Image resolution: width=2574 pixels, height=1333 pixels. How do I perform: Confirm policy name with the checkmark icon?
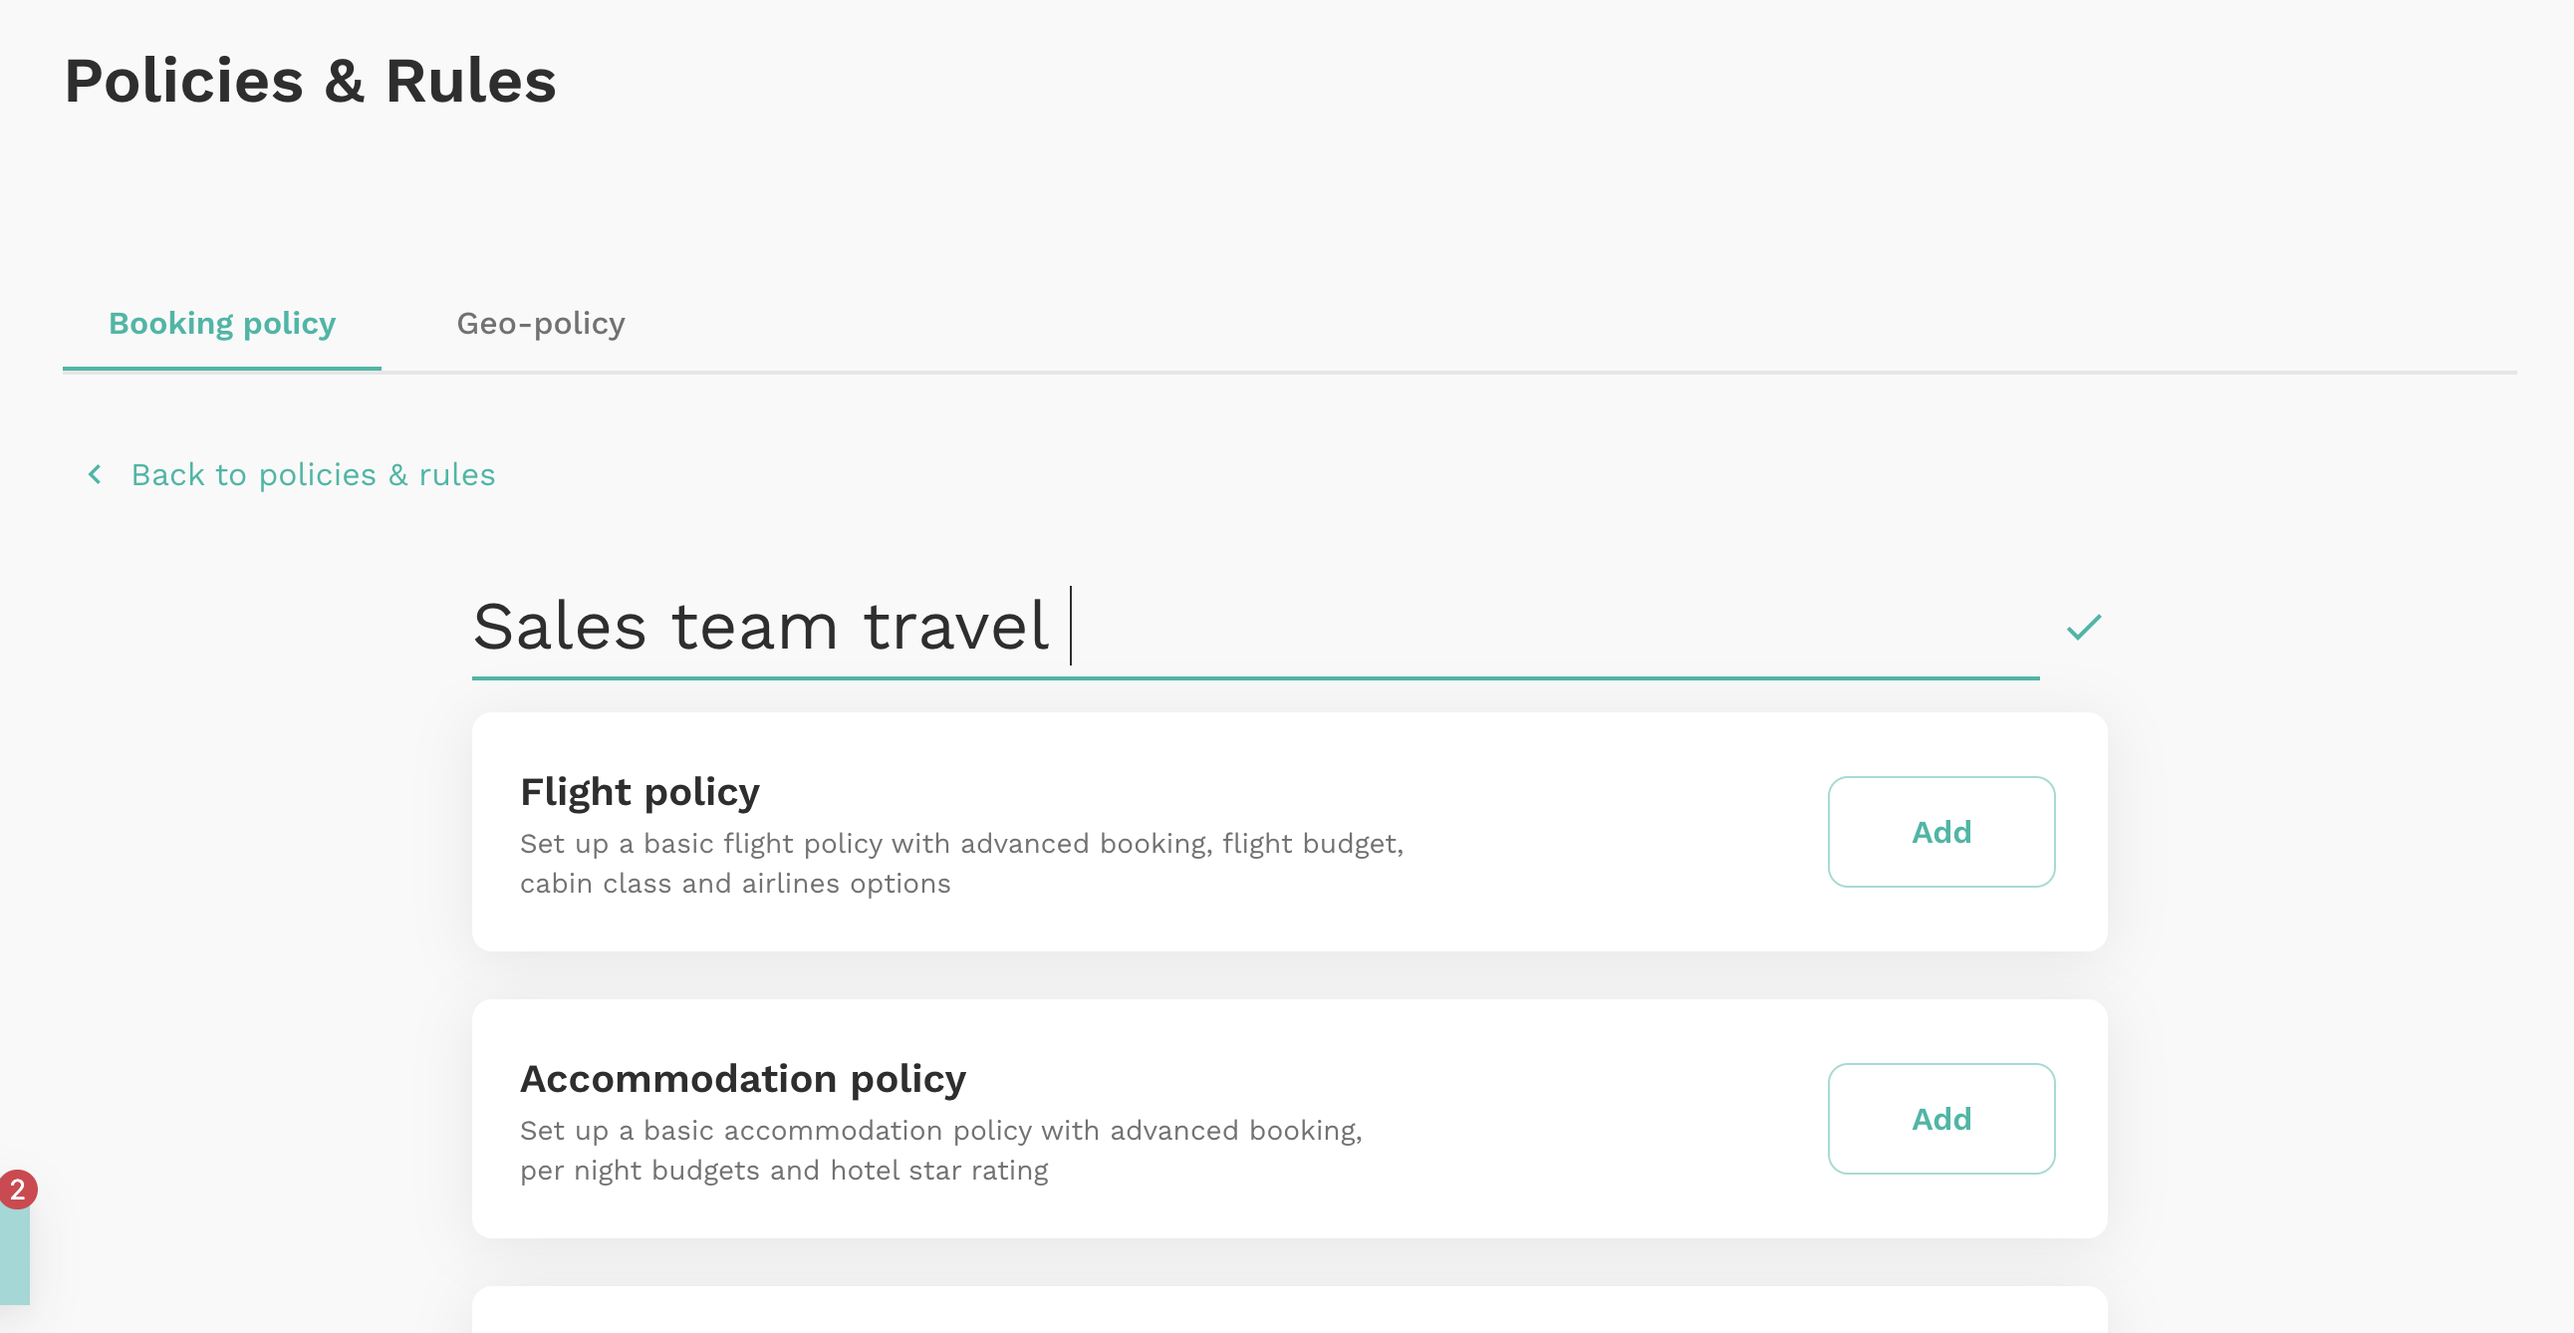[x=2083, y=628]
